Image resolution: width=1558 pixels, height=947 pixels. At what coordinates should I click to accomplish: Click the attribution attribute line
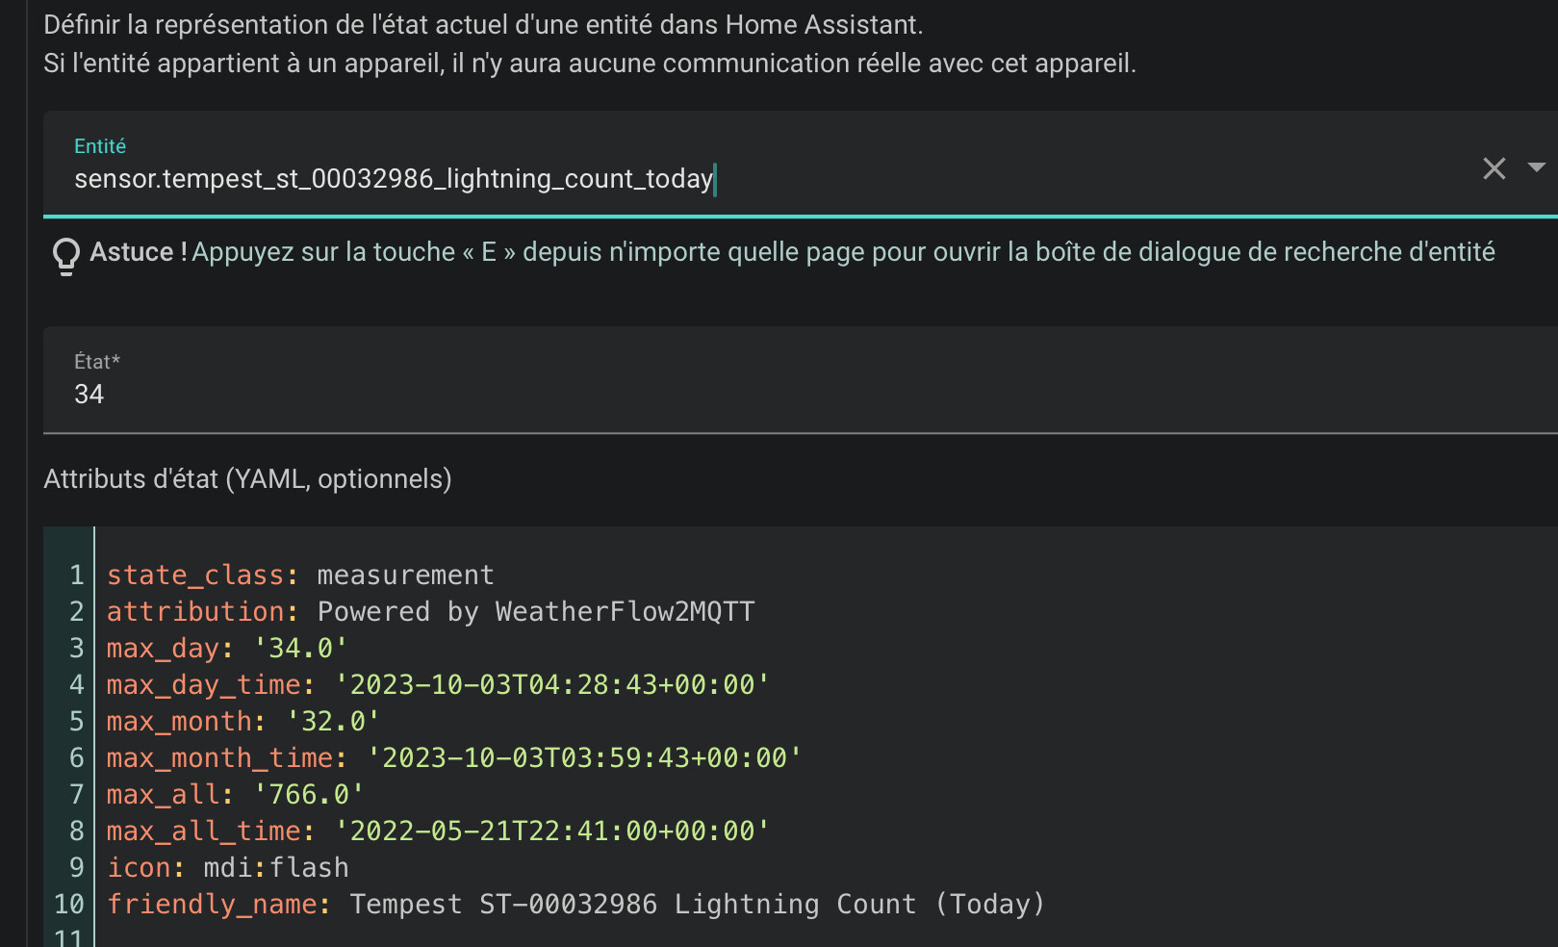click(430, 611)
